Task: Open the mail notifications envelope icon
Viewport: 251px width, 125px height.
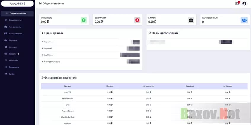Action: [237, 4]
